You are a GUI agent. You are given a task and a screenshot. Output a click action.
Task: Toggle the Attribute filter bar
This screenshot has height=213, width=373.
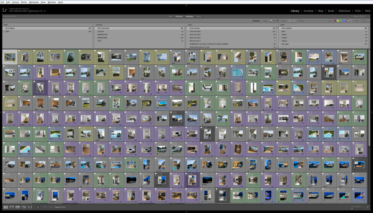179,16
